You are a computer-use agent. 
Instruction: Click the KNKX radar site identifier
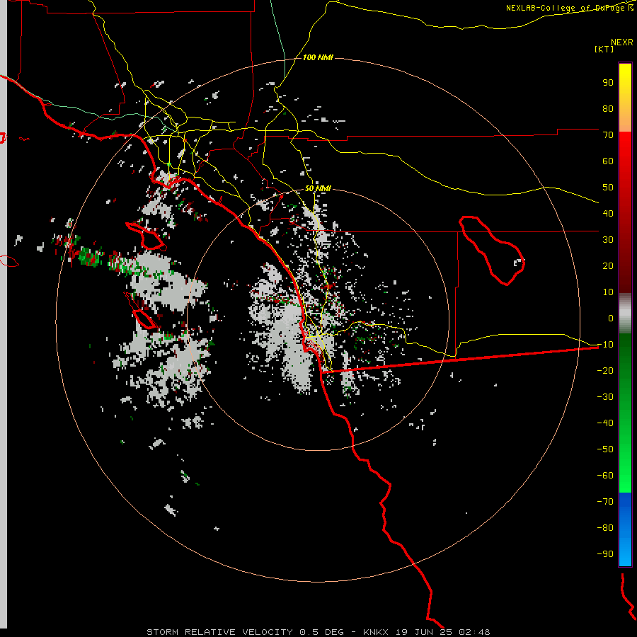376,632
